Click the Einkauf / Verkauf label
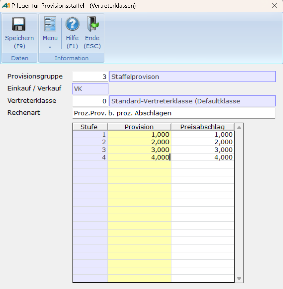The width and height of the screenshot is (283, 289). (x=34, y=88)
